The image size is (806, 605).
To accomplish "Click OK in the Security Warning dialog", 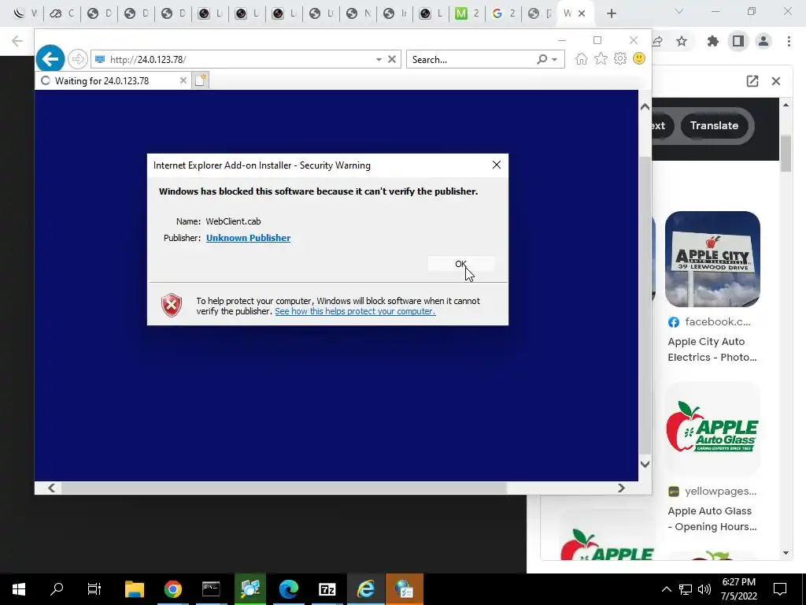I will tap(460, 264).
